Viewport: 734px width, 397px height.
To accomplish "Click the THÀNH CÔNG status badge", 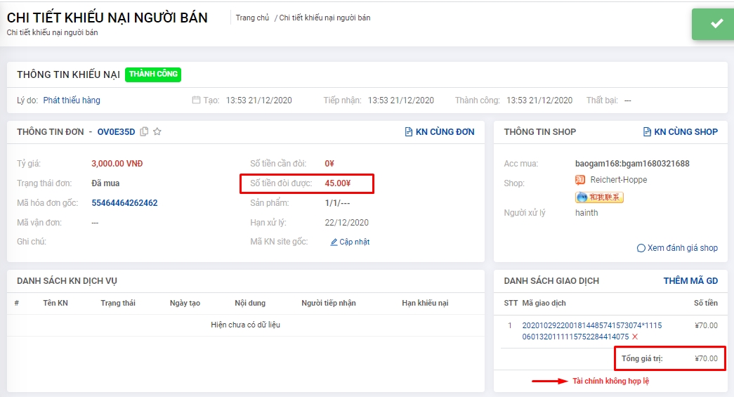I will point(153,74).
